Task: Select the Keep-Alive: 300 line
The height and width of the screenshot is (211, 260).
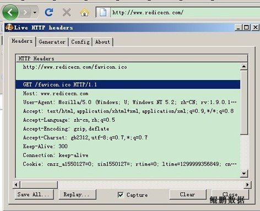Action: pos(128,146)
